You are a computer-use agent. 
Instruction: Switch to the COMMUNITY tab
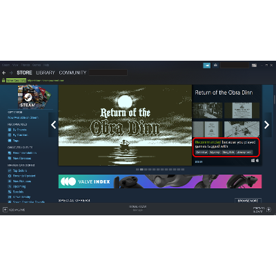coord(72,72)
